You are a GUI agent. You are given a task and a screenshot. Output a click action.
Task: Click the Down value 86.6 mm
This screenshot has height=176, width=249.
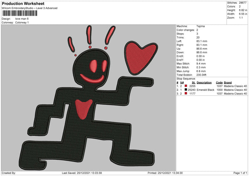coord(202,52)
